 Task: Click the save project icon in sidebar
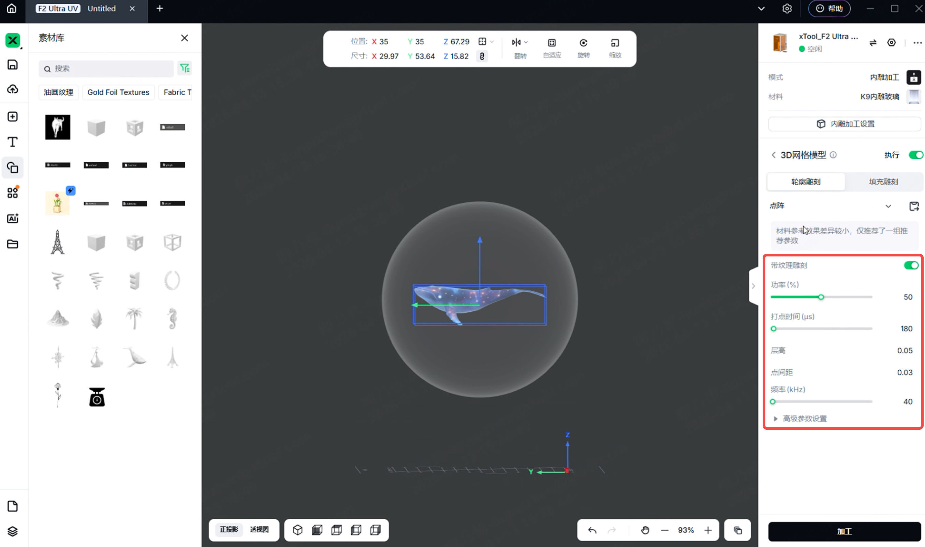pyautogui.click(x=13, y=64)
